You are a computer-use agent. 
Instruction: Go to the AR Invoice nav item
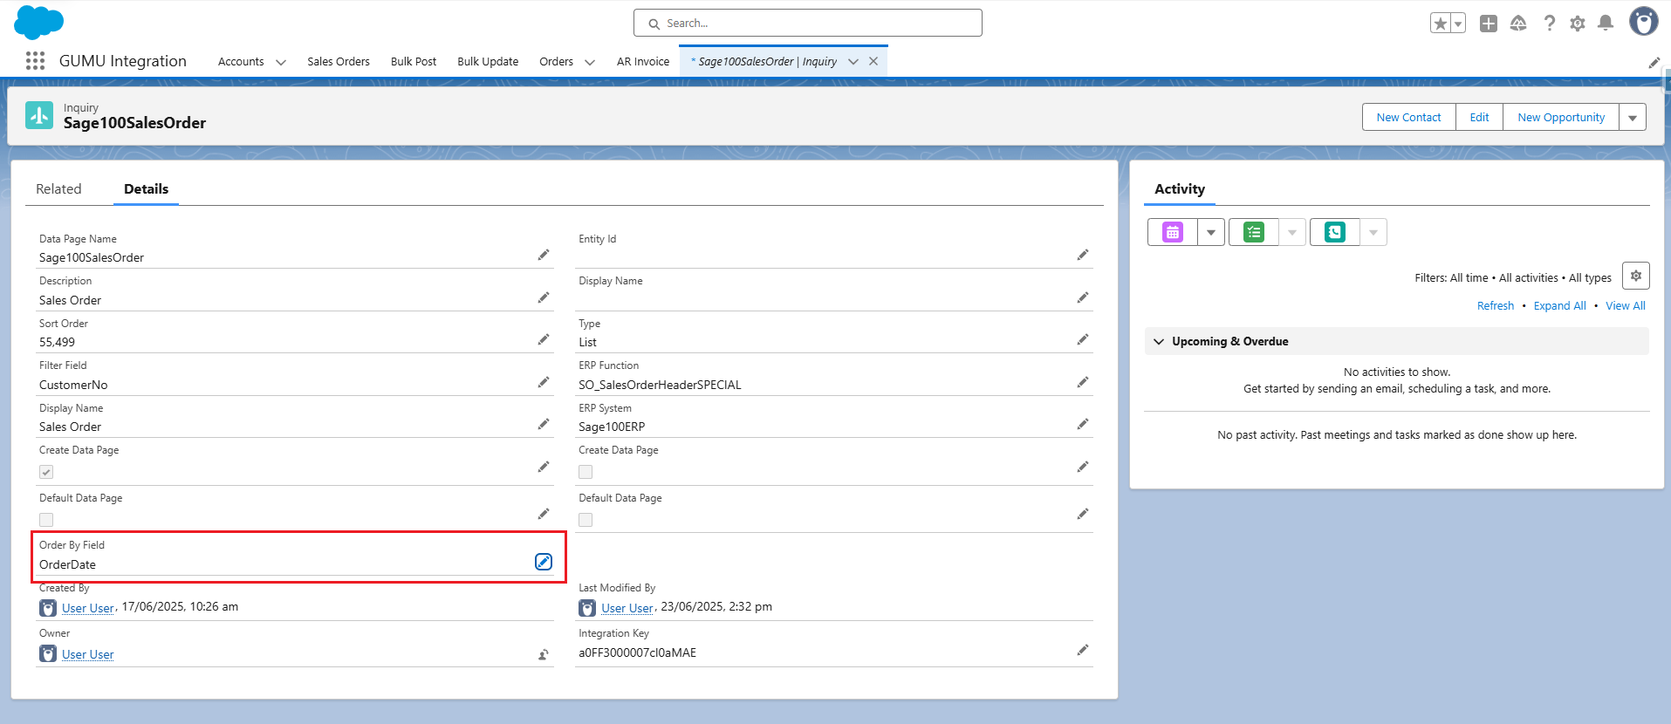click(643, 62)
